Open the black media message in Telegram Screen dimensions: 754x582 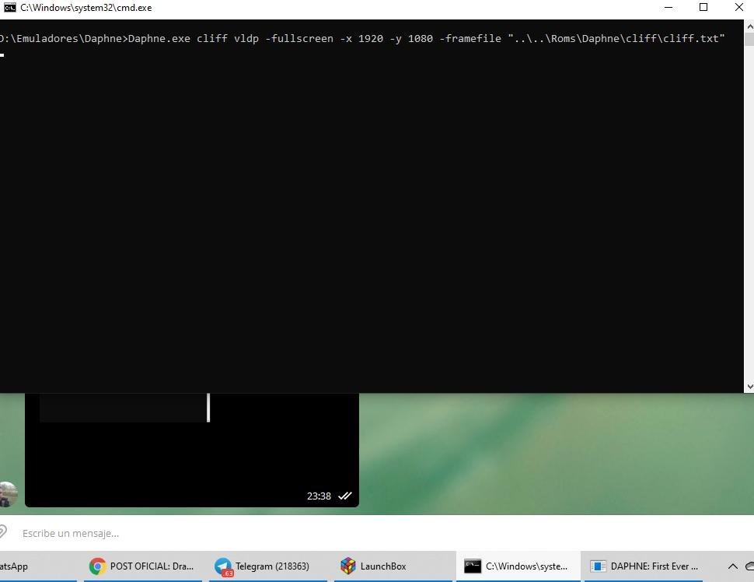tap(192, 450)
